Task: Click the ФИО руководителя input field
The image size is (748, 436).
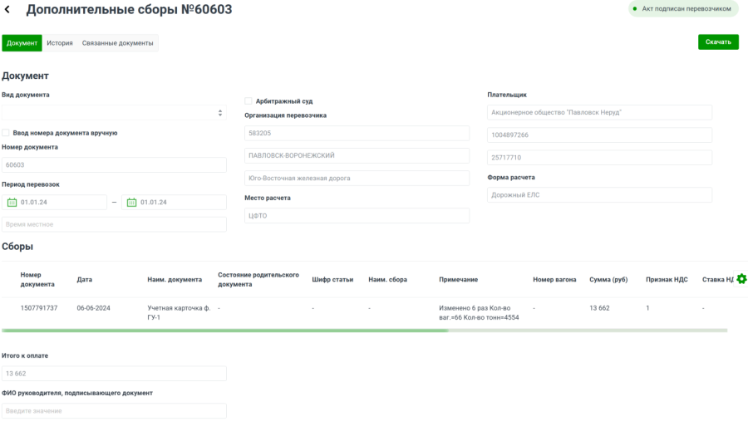Action: [114, 411]
